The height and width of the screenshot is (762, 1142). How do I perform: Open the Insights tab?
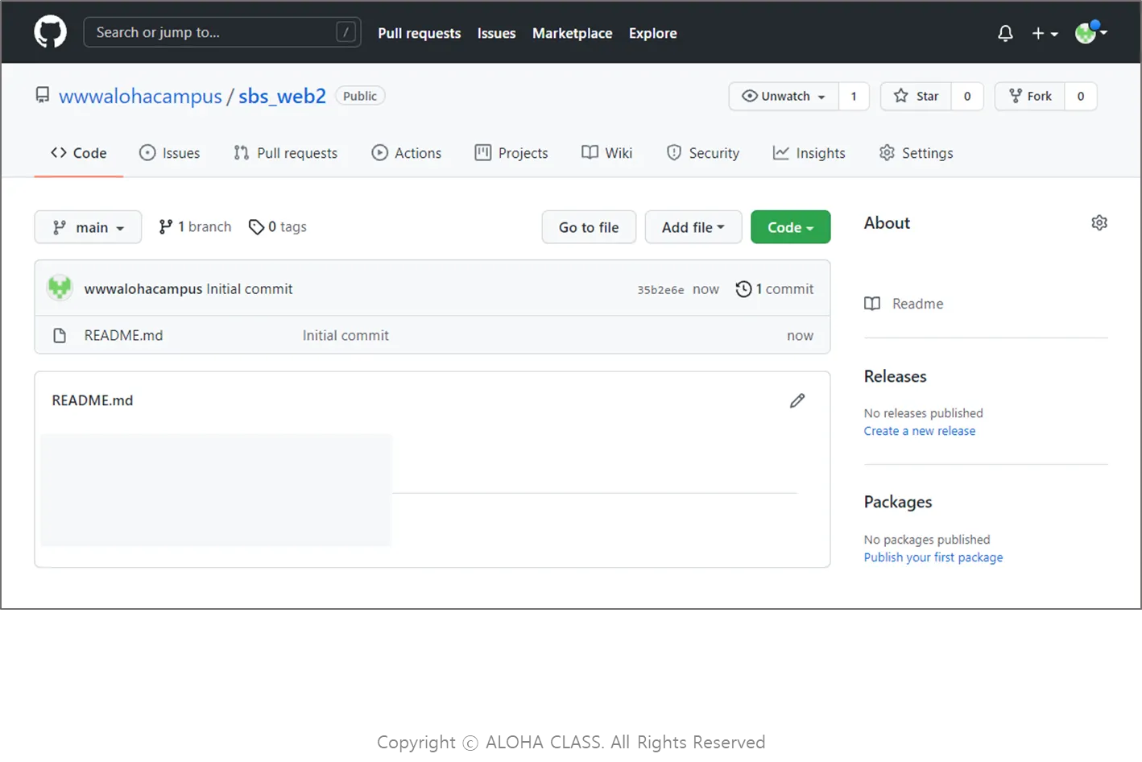tap(809, 153)
